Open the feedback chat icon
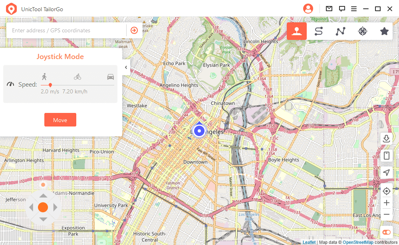Viewport: 399px width, 245px height. point(342,8)
